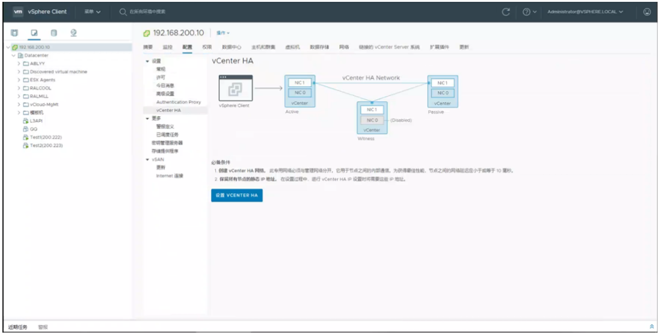Click the L3API virtual machine icon
The image size is (660, 335).
26,121
